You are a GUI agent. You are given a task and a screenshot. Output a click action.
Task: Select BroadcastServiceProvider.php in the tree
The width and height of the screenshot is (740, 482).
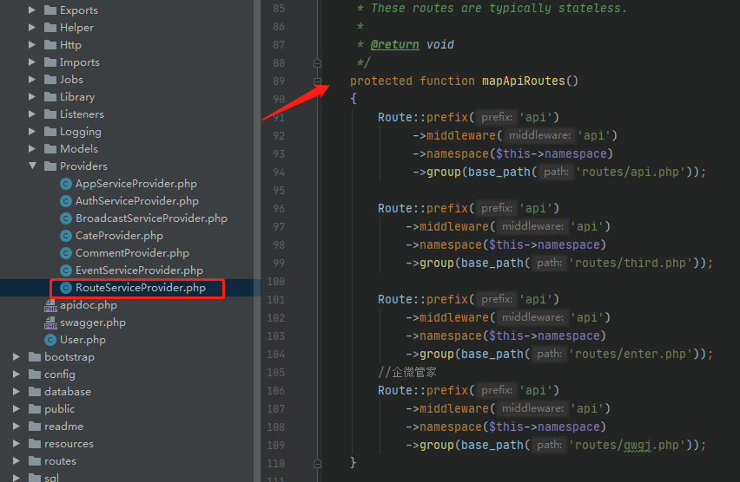click(x=150, y=218)
